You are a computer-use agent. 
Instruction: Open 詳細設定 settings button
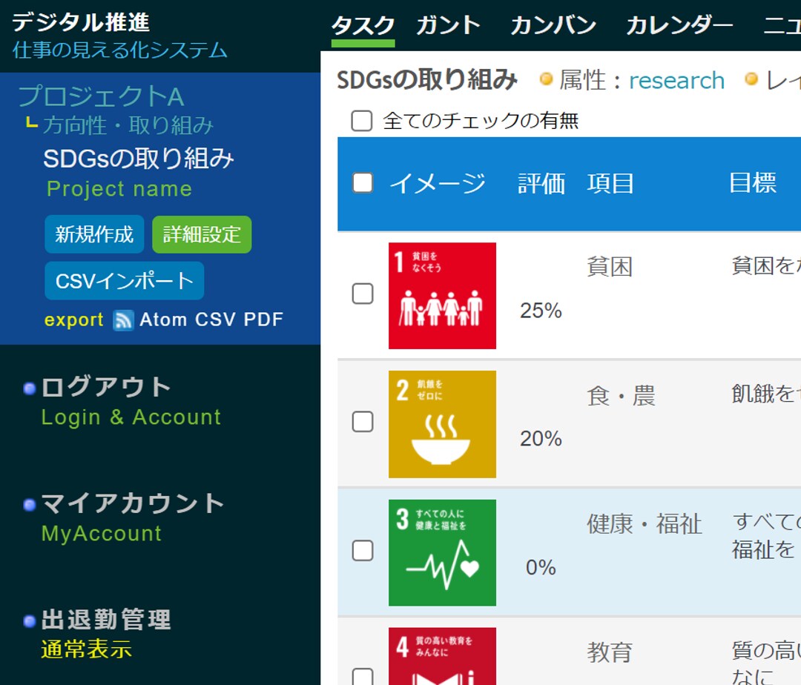pyautogui.click(x=202, y=235)
